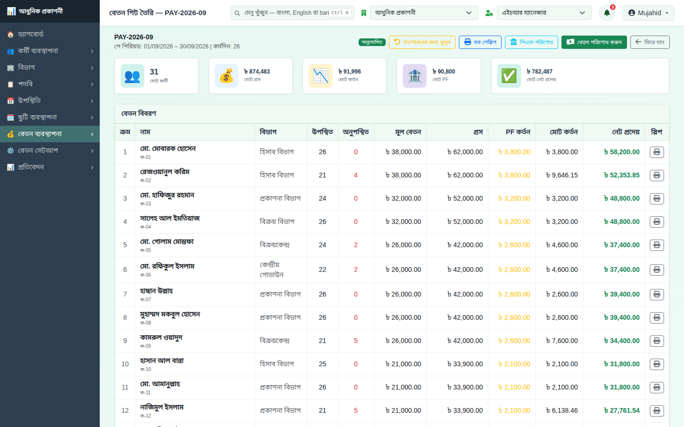Open the notifications bell

tap(607, 13)
